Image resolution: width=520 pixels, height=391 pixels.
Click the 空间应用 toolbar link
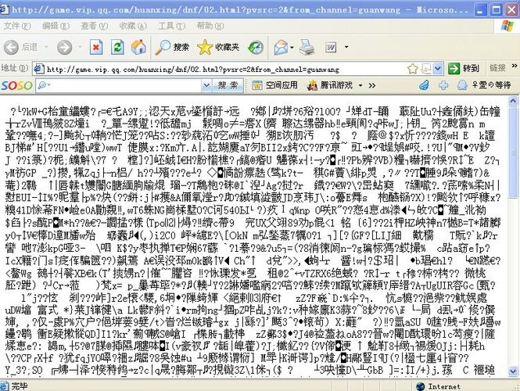tap(274, 84)
